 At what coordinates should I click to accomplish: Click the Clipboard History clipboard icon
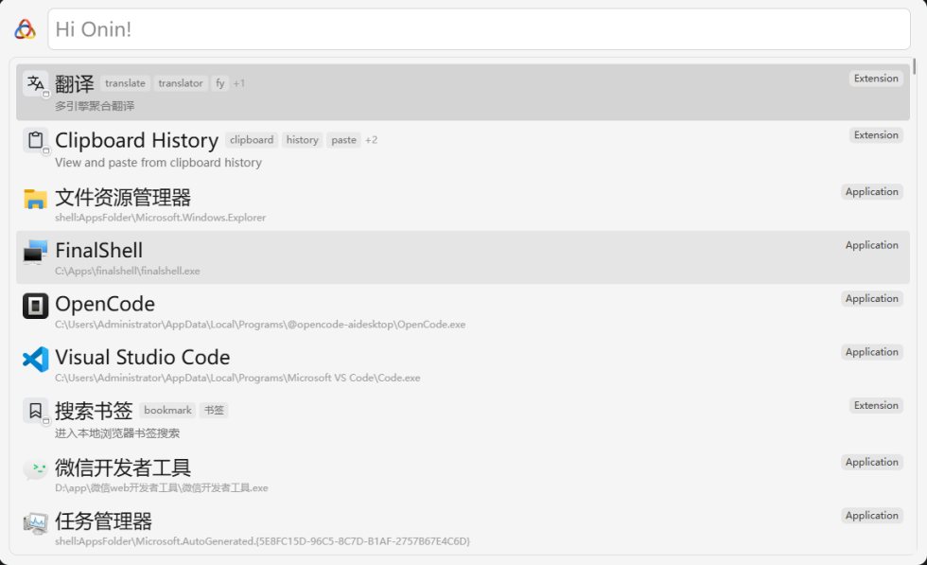pos(36,140)
